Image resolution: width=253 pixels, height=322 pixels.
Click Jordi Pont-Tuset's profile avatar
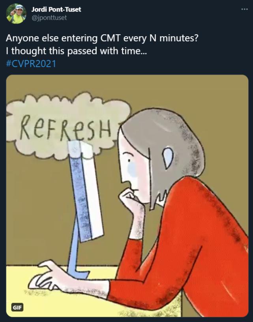point(16,14)
